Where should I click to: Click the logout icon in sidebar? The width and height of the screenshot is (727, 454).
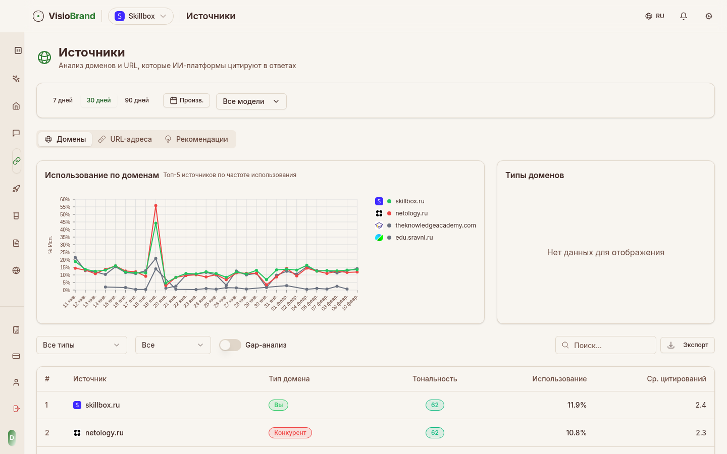point(16,409)
